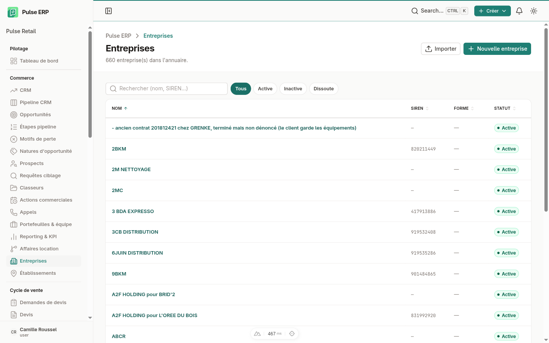The width and height of the screenshot is (549, 343).
Task: Open Tableau de bord icon
Action: 14,61
